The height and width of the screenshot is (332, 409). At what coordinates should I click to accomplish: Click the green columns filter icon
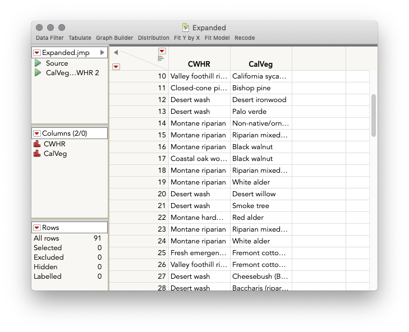pos(161,58)
